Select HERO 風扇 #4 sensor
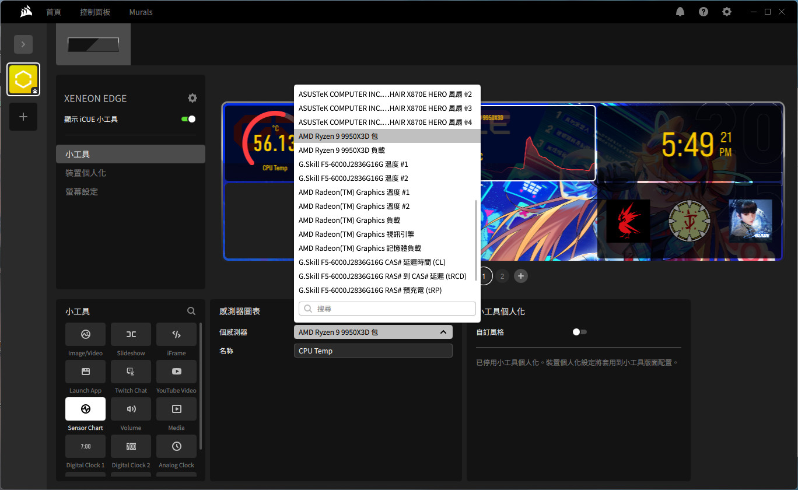 click(x=387, y=122)
